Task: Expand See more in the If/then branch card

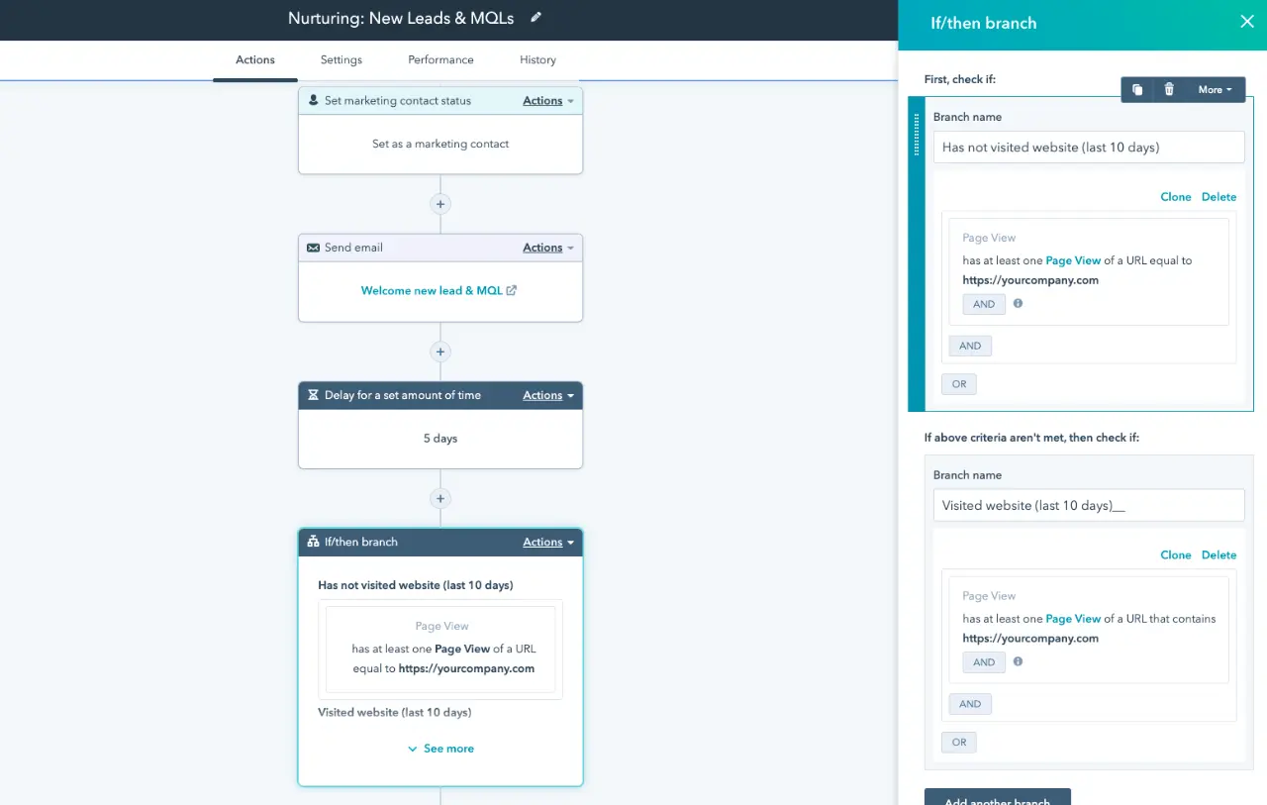Action: [440, 748]
